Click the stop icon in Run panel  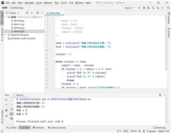6,105
